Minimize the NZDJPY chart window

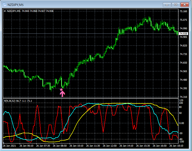(x=167, y=5)
